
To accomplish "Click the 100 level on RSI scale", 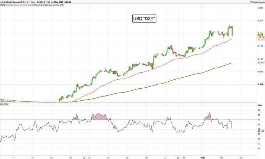I will [x=260, y=105].
